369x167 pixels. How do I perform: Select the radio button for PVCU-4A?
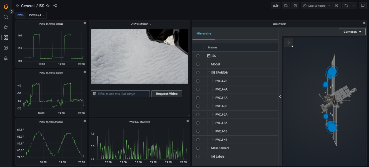tap(198, 90)
